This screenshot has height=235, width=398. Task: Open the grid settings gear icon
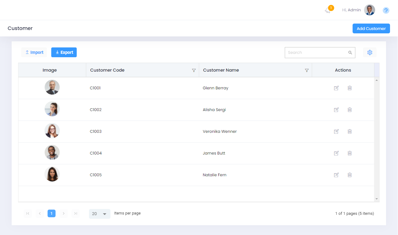(369, 53)
